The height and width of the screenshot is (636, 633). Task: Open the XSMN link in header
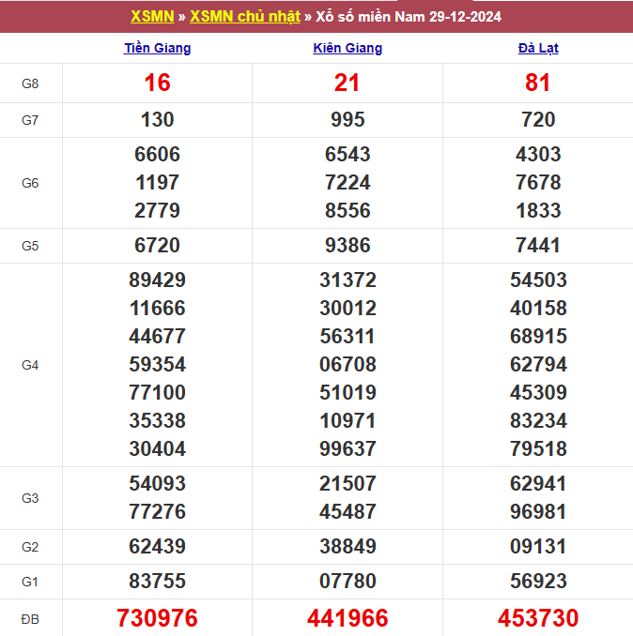click(x=152, y=17)
